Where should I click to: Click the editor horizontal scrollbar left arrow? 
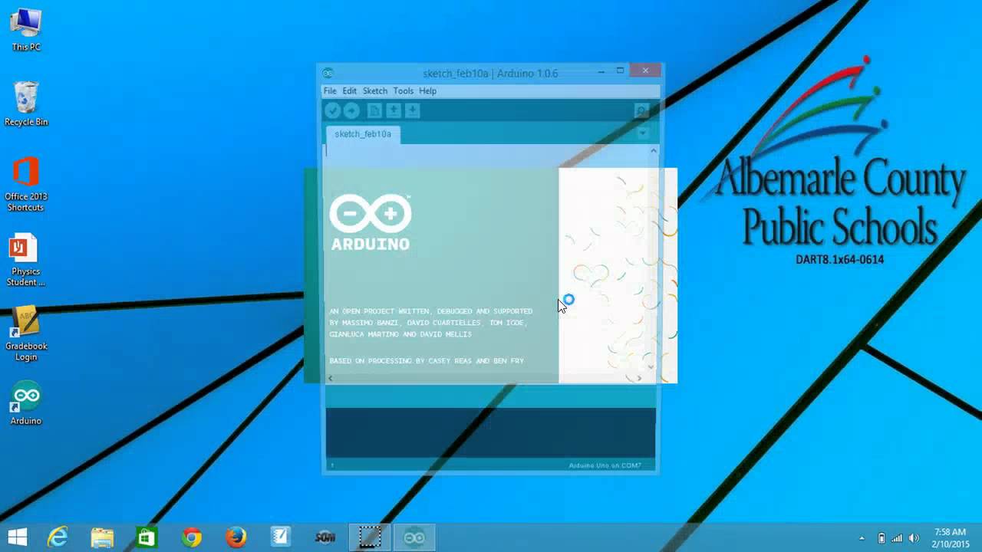330,378
